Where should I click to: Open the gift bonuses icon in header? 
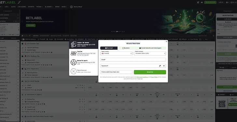(x=198, y=2)
